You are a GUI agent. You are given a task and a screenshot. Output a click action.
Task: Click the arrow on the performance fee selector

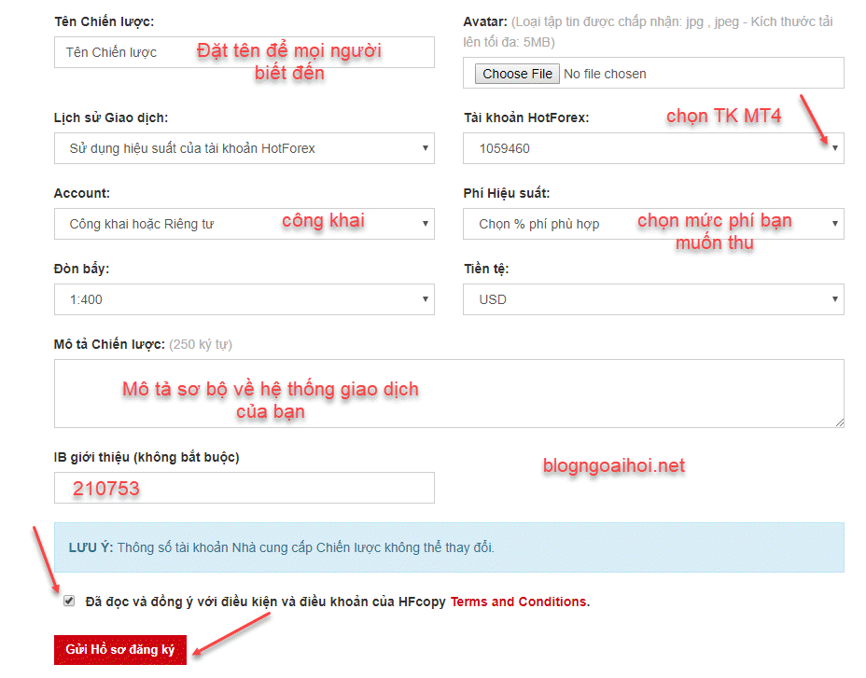click(x=835, y=224)
